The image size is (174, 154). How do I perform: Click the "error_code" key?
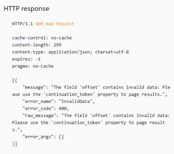coord(38,109)
